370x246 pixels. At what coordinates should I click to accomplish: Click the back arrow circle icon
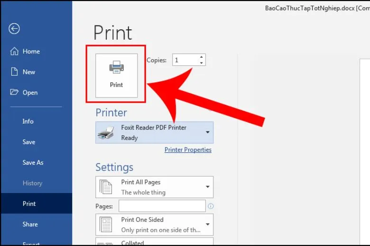coord(14,29)
